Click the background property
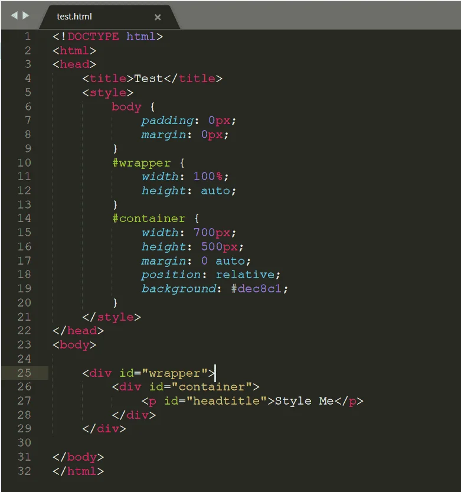 (x=179, y=289)
